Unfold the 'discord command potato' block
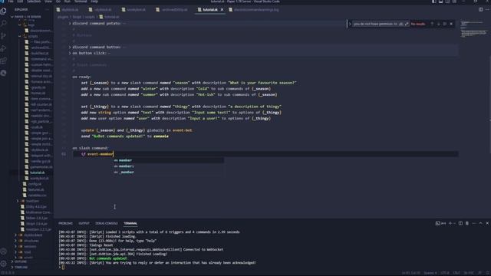Image resolution: width=491 pixels, height=276 pixels. click(70, 24)
